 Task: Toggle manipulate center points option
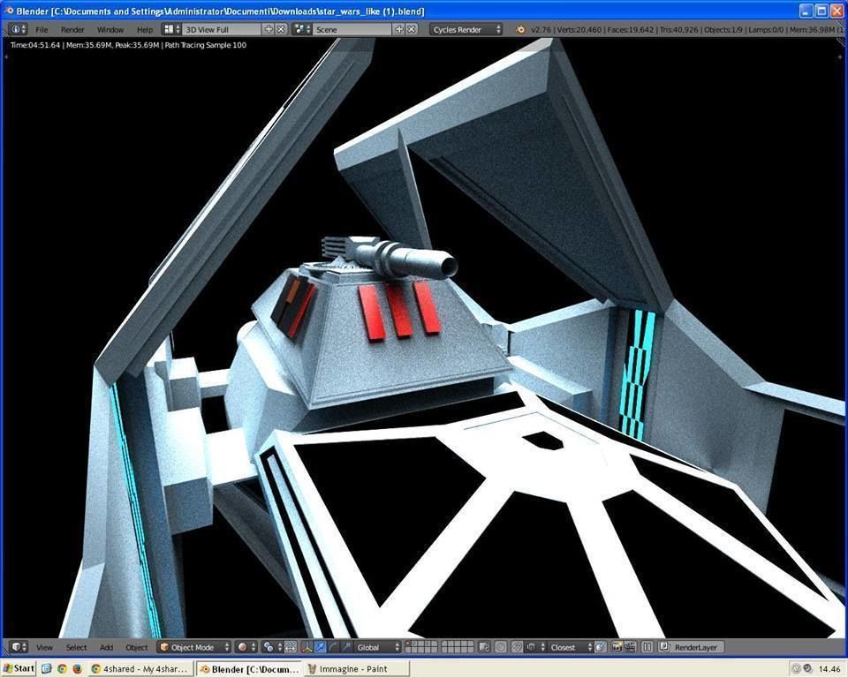coord(291,647)
